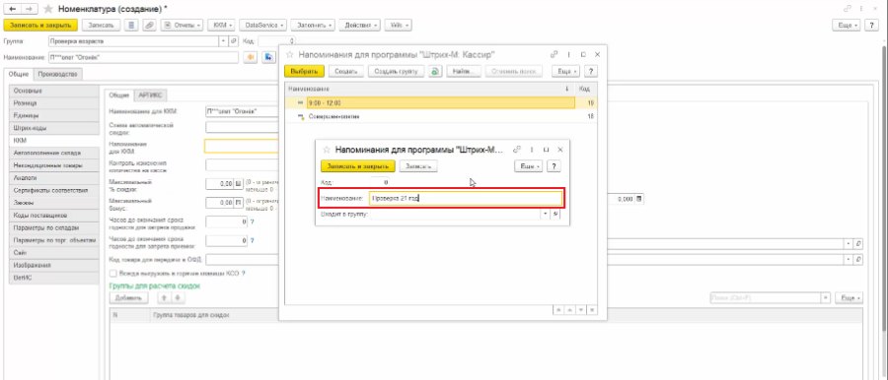
Task: Go forward using the right arrow
Action: 30,9
